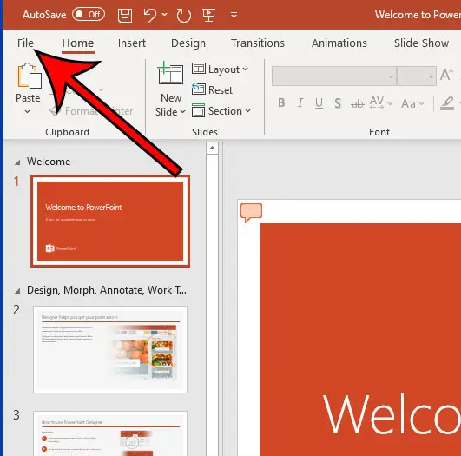461x456 pixels.
Task: Click the New Slide icon
Action: coord(170,74)
